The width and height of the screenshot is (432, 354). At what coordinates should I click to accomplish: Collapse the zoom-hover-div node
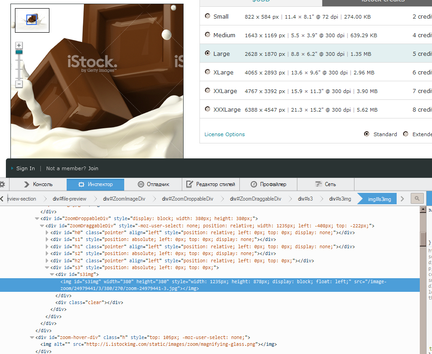32,337
